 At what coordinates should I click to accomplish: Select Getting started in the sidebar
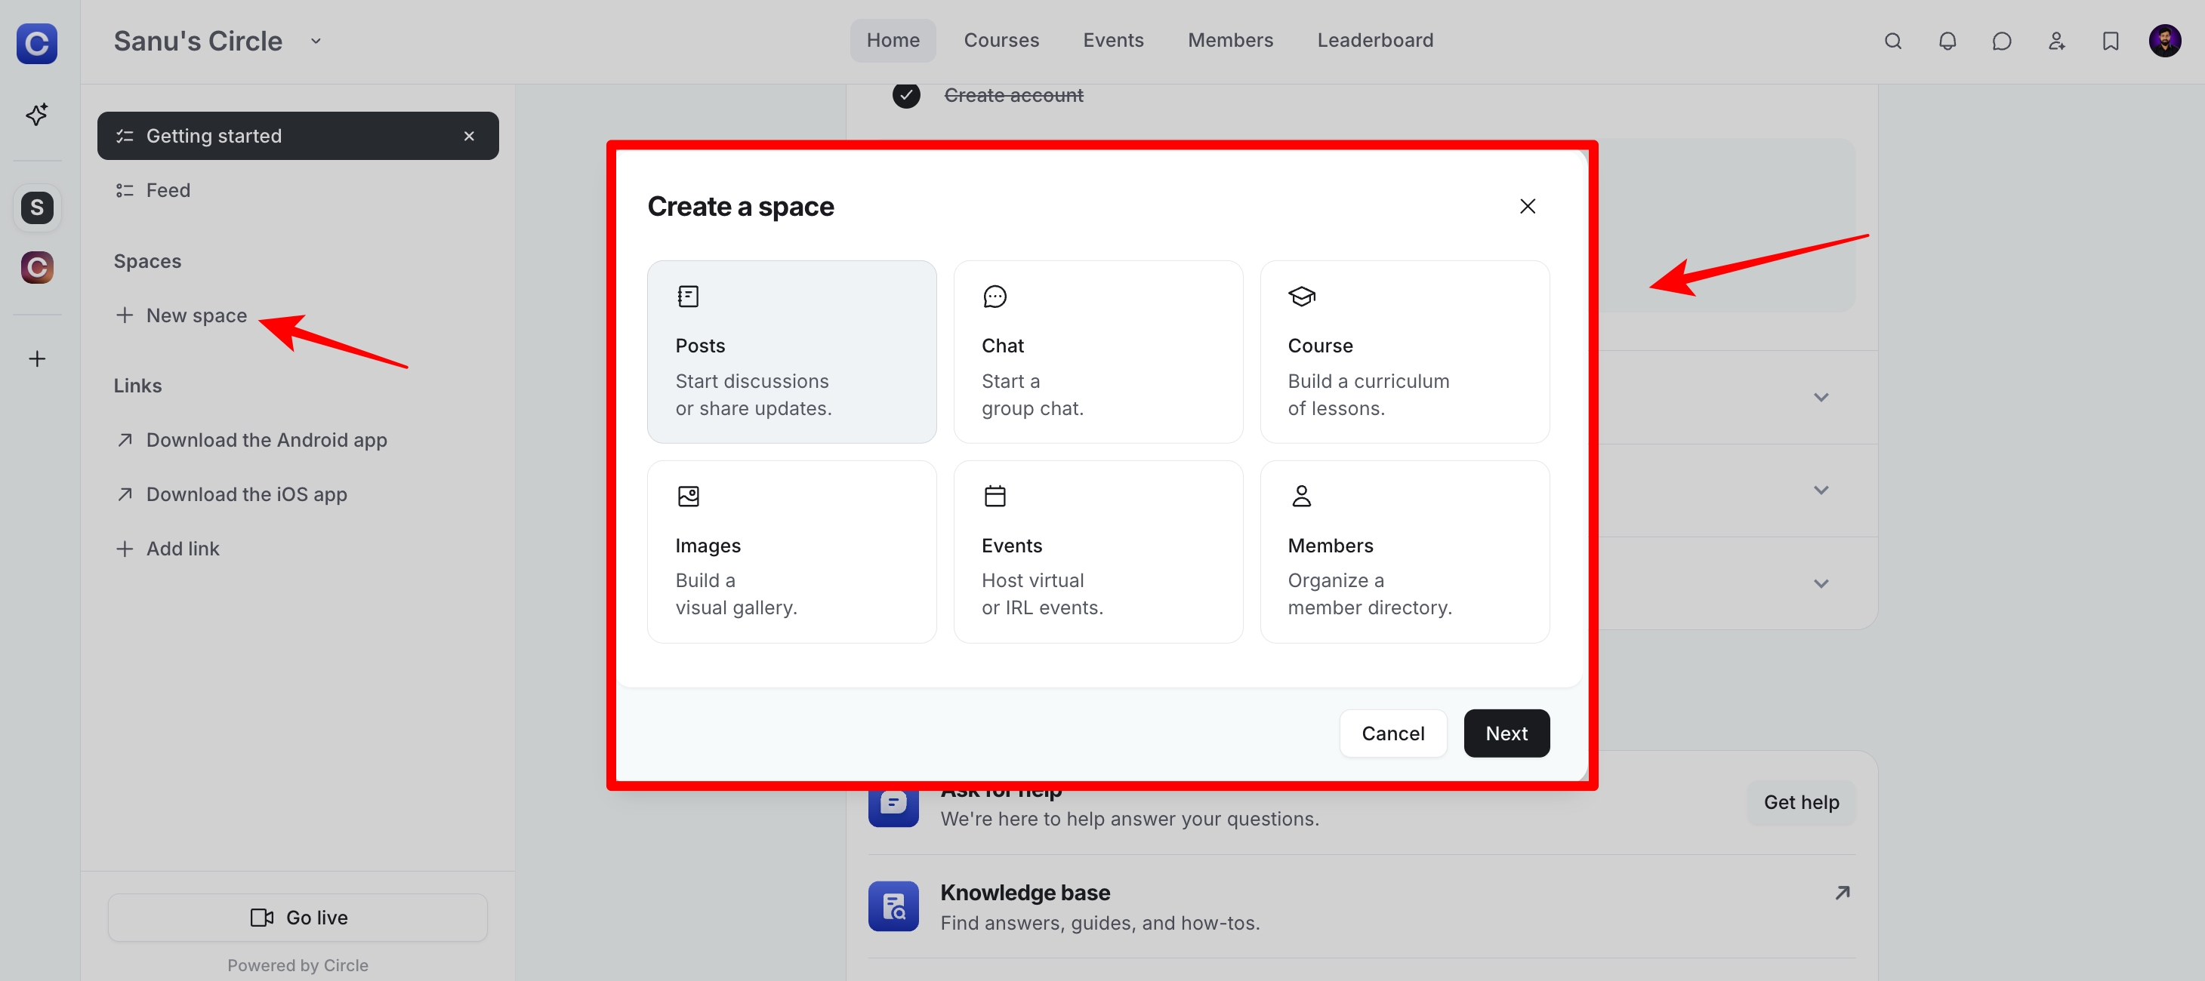click(298, 136)
